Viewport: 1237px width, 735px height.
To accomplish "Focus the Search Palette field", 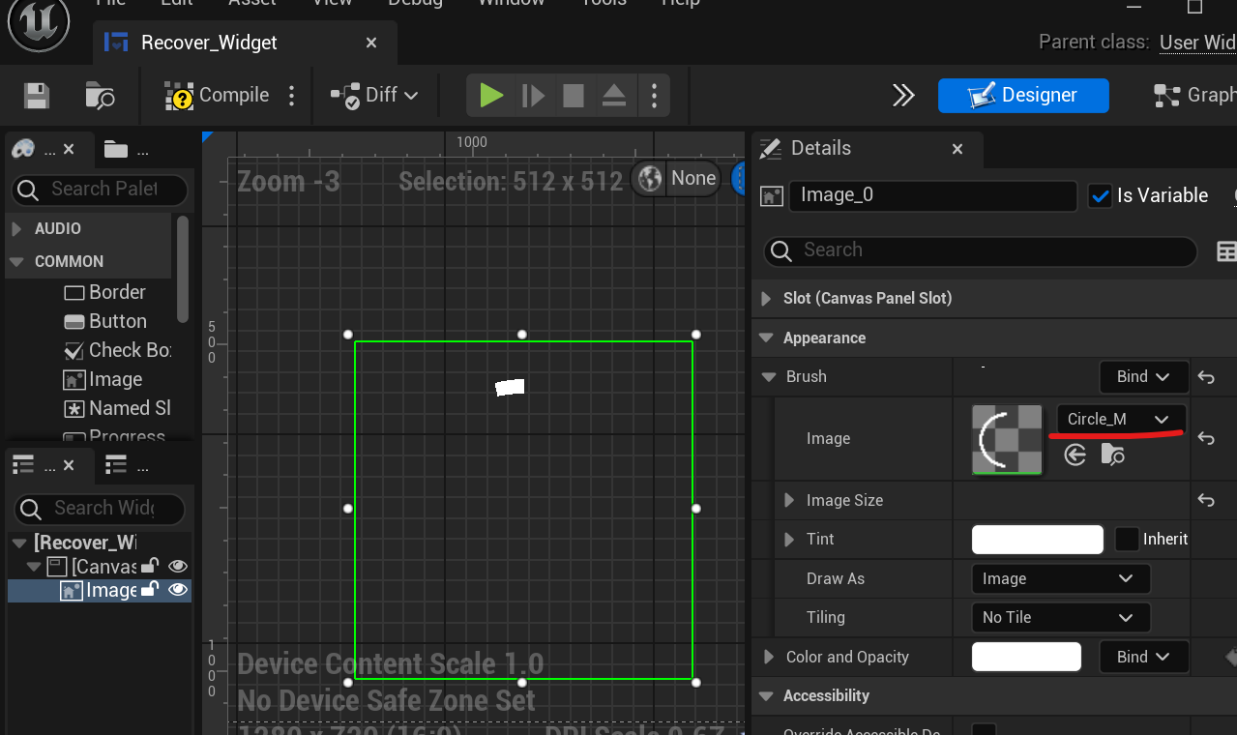I will click(100, 189).
